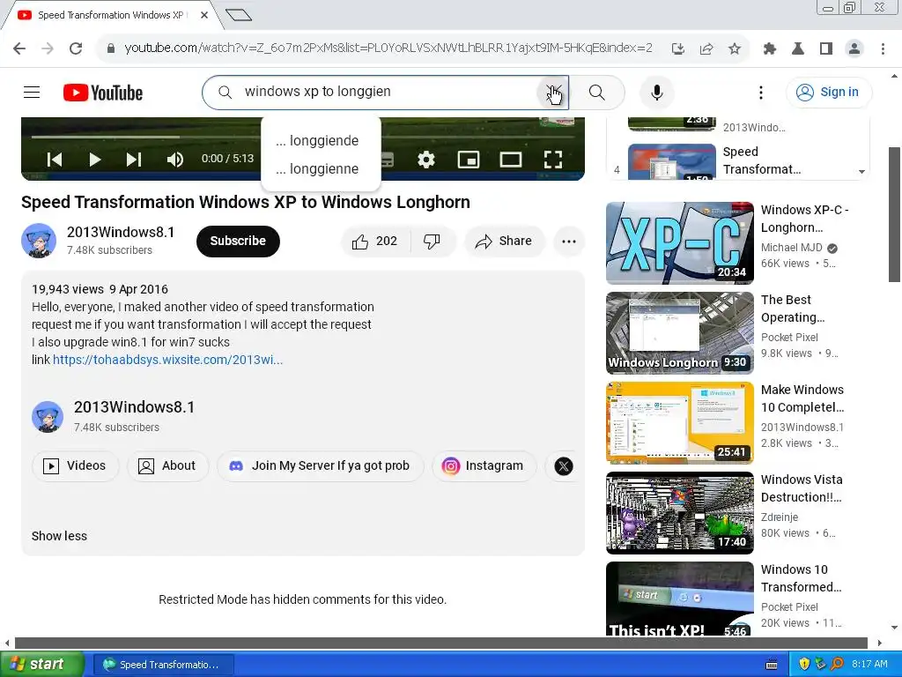Open 2013Windows8.1 channel avatar beside Subscribe
This screenshot has height=677, width=902.
(39, 241)
